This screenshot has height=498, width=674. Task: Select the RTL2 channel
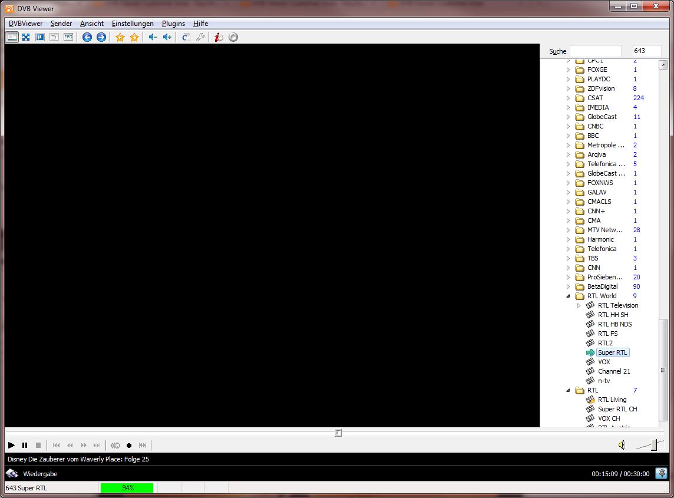[x=605, y=343]
